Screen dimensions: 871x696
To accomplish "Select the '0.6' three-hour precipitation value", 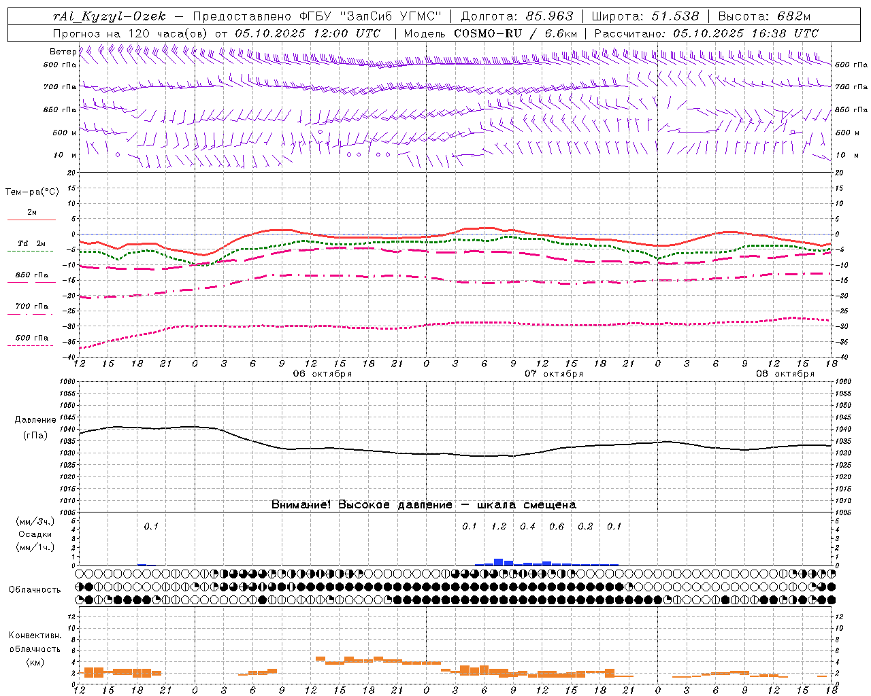I will [557, 526].
